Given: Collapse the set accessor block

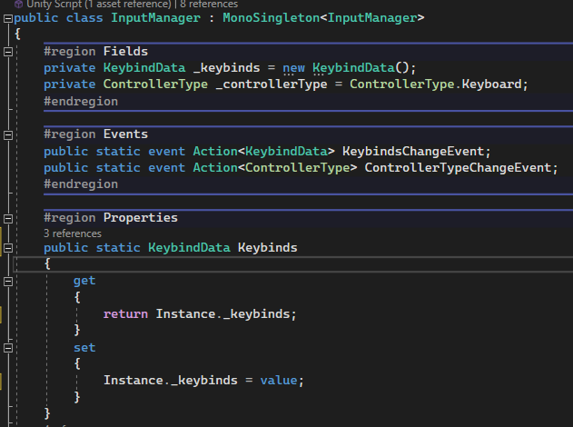Looking at the screenshot, I should pos(8,348).
